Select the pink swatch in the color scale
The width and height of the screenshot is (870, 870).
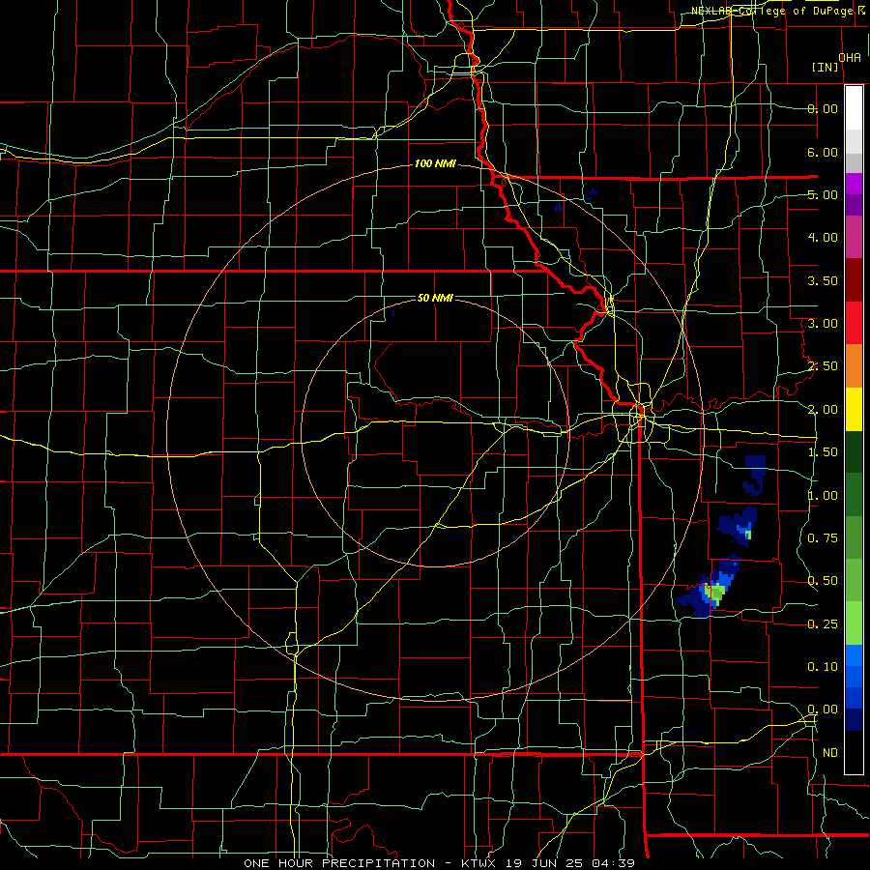click(x=854, y=238)
